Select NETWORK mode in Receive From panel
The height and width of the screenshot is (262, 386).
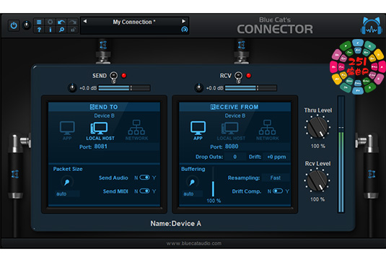tap(268, 130)
